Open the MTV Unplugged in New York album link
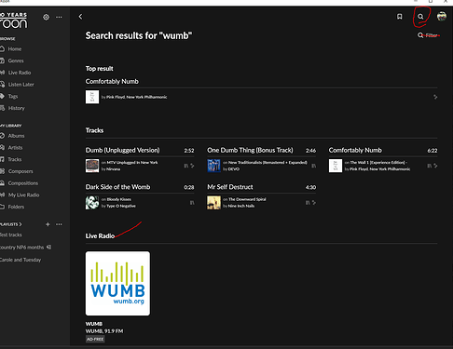Viewport: 453px width, 349px height. pos(132,163)
